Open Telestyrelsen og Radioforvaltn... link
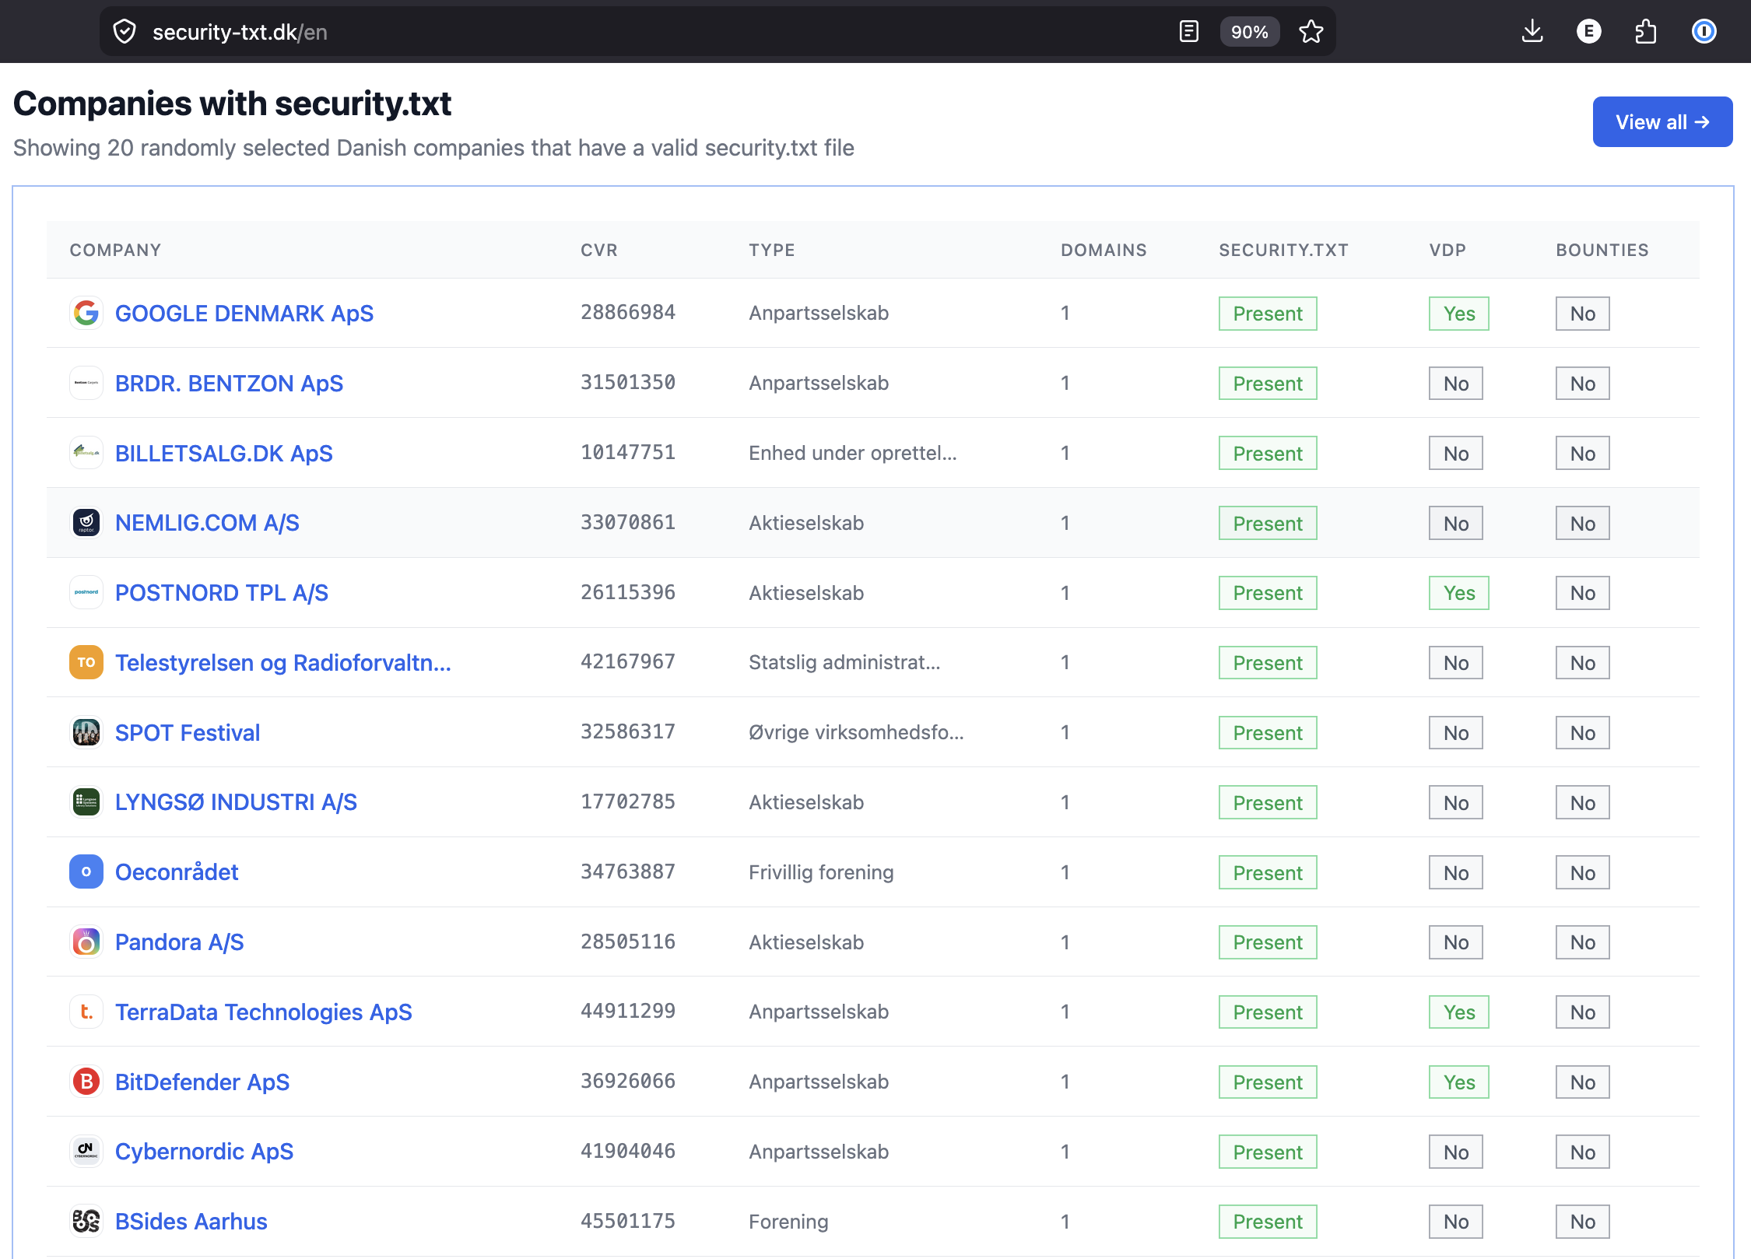Viewport: 1751px width, 1259px height. coord(283,663)
